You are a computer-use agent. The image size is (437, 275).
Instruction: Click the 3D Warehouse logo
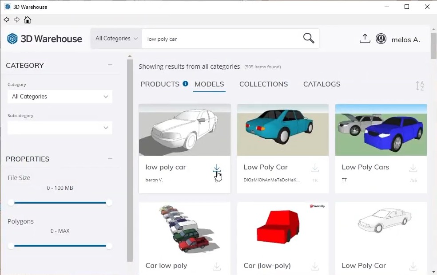[x=44, y=39]
